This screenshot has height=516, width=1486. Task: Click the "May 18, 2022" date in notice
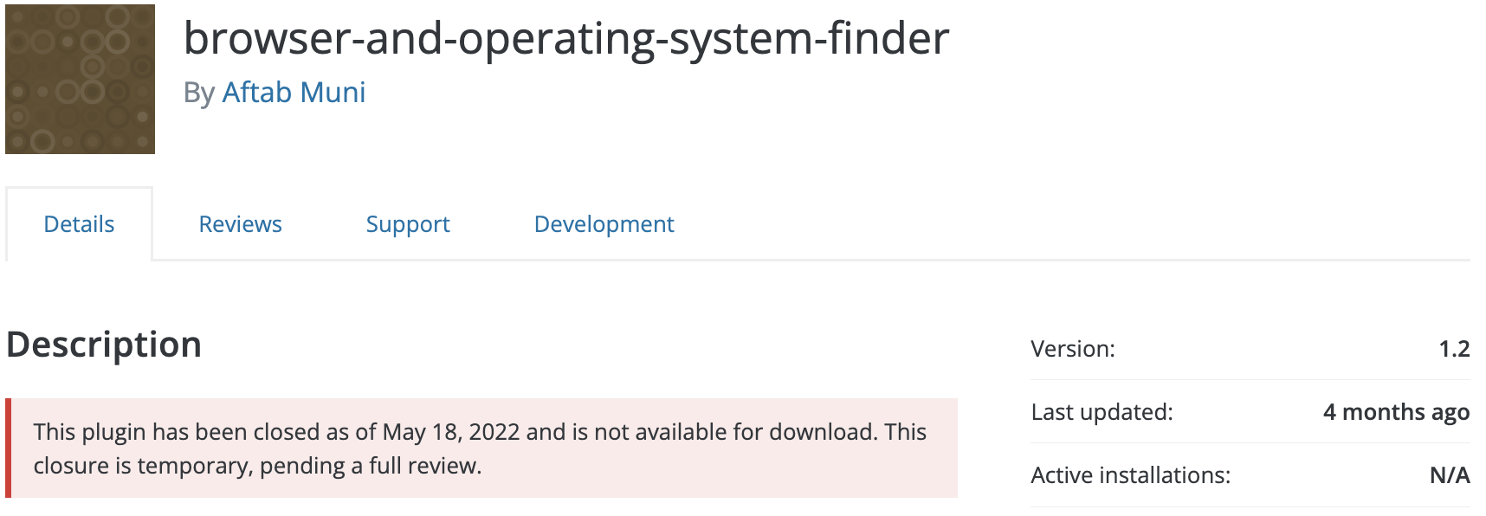click(x=451, y=432)
